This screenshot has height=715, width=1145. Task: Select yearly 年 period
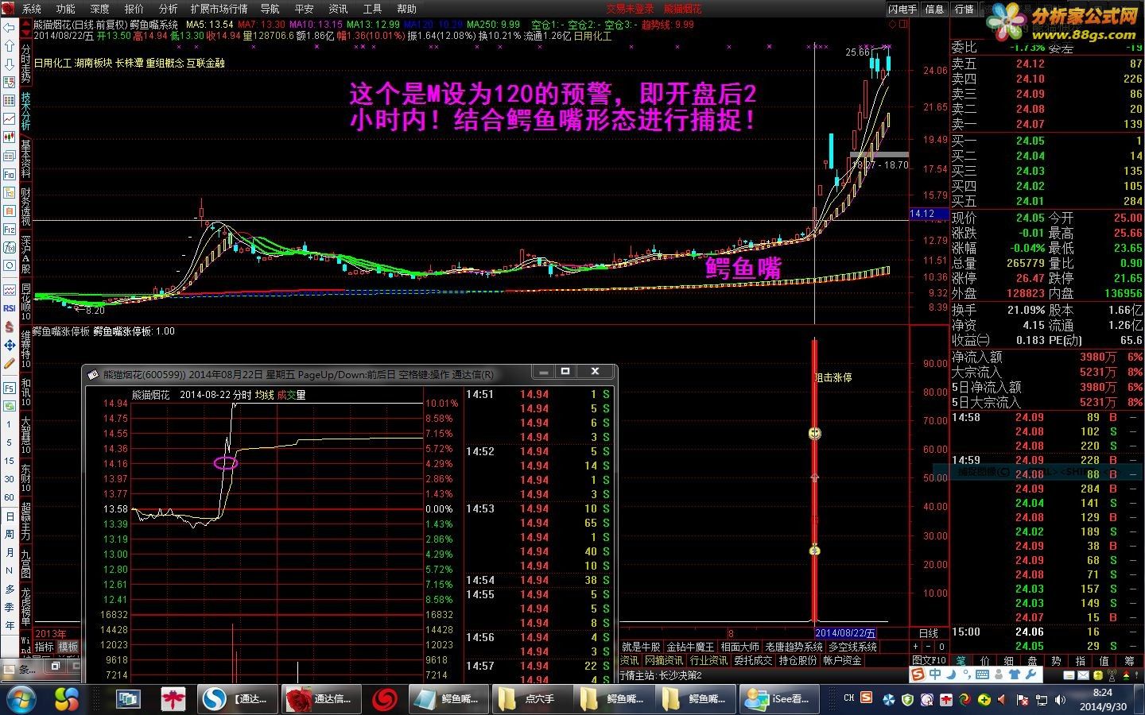pyautogui.click(x=9, y=625)
